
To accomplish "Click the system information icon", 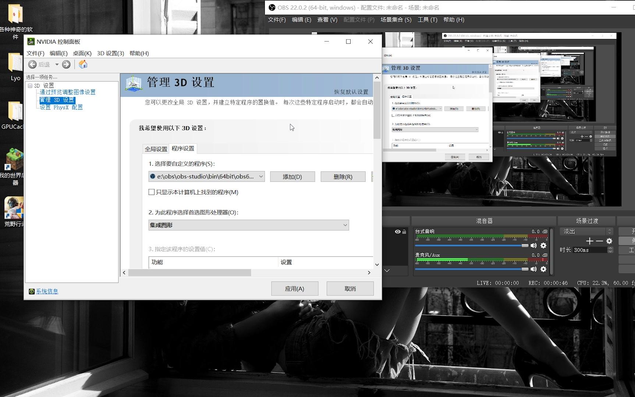I will [x=32, y=291].
